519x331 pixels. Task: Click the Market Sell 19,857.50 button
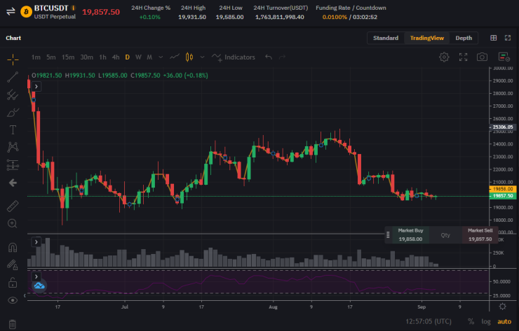pyautogui.click(x=480, y=235)
